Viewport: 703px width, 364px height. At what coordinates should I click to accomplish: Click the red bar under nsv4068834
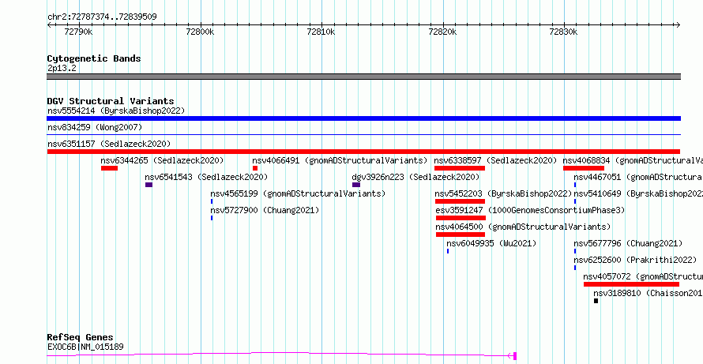point(584,168)
